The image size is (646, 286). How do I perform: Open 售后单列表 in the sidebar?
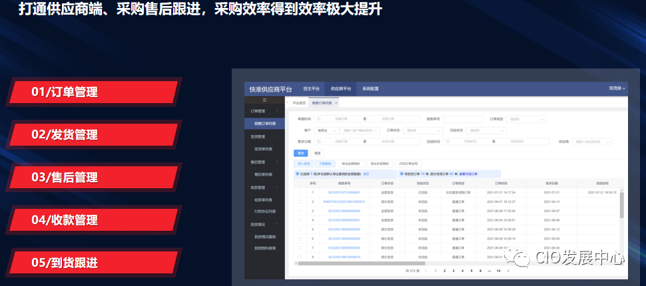pyautogui.click(x=264, y=174)
